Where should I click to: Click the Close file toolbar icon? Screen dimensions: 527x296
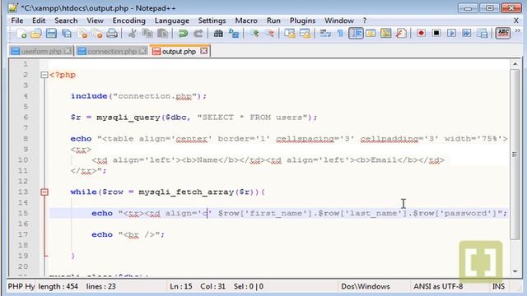pos(82,33)
